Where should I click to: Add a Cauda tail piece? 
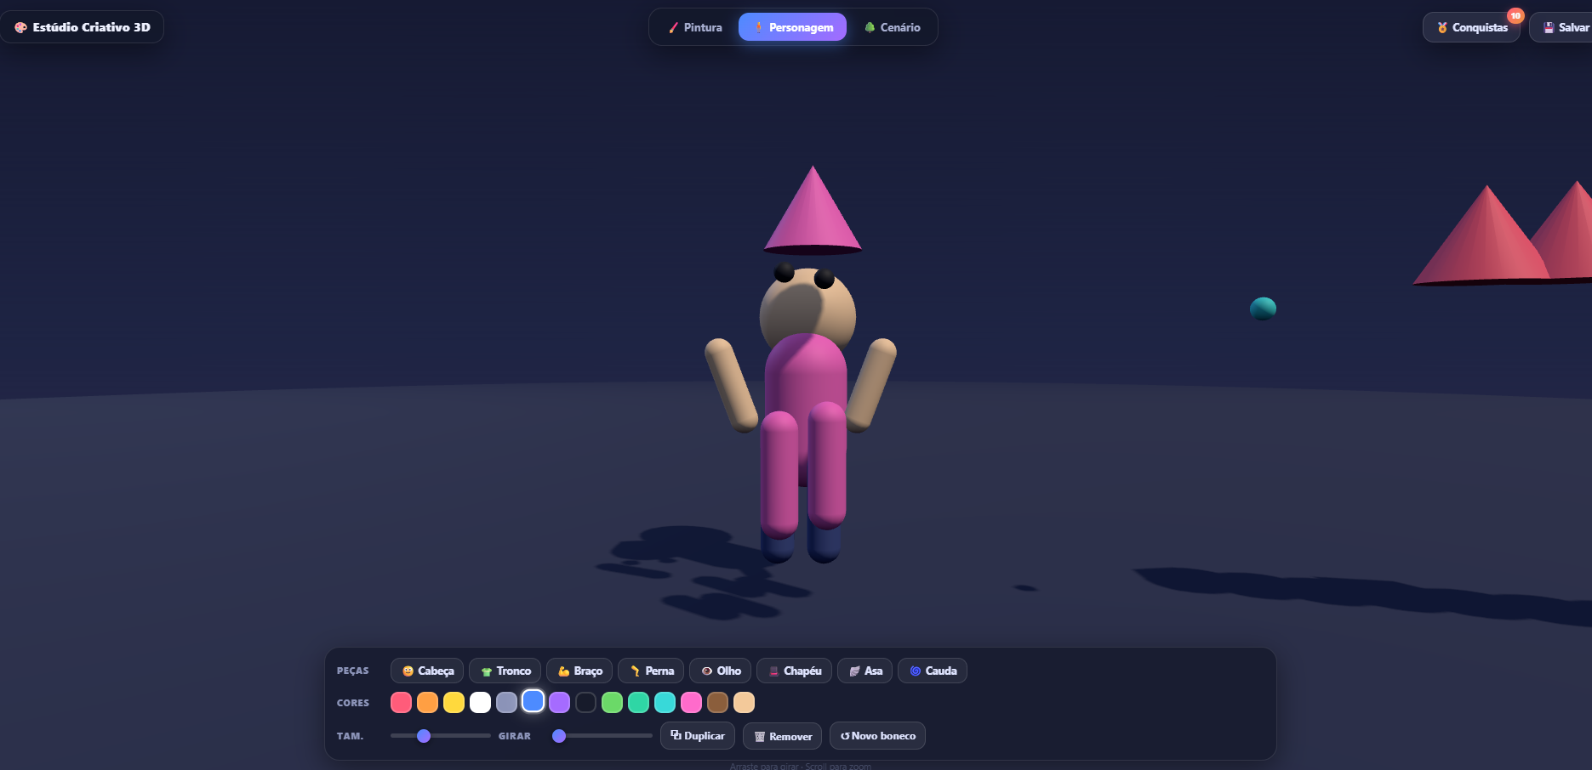pos(933,671)
